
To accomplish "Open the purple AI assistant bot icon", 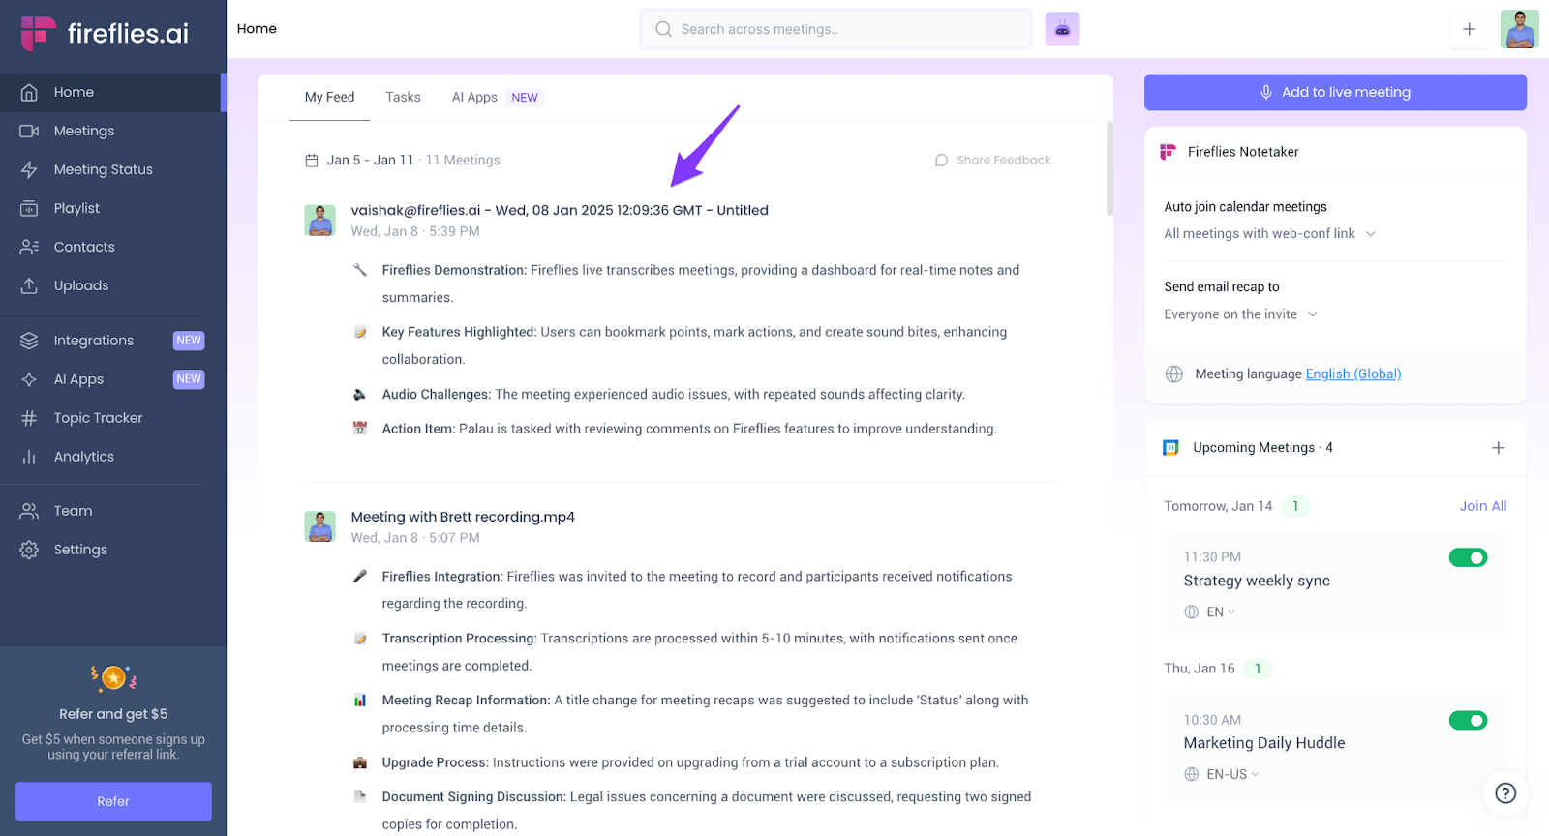I will (1062, 29).
